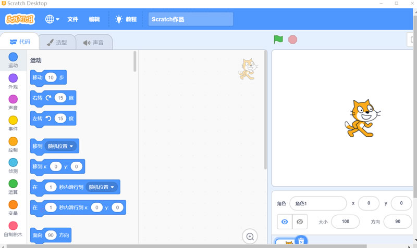Click the Scratch作品 project title field

190,20
